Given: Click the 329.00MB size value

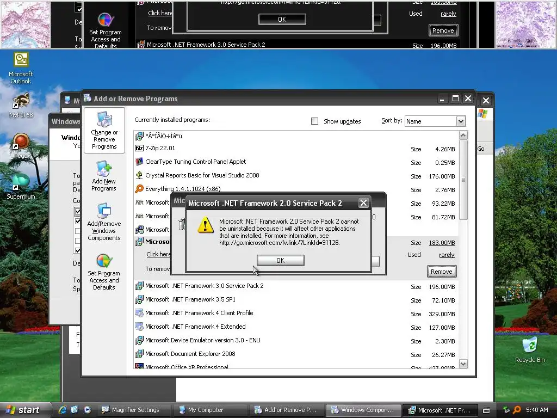Looking at the screenshot, I should coord(442,314).
